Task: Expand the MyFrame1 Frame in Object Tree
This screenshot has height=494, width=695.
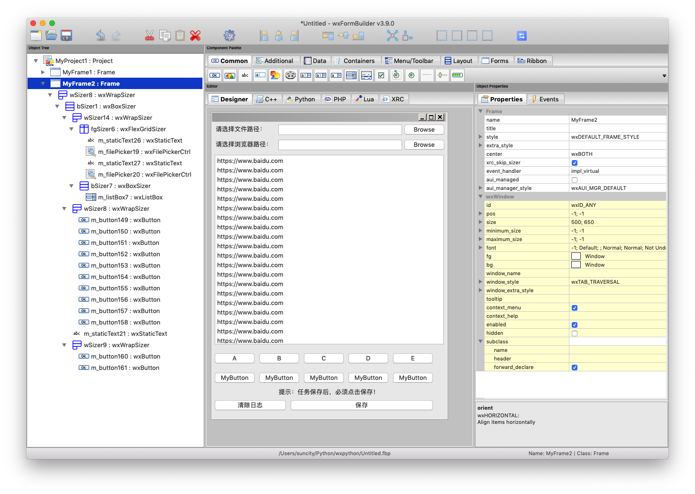Action: pos(43,72)
